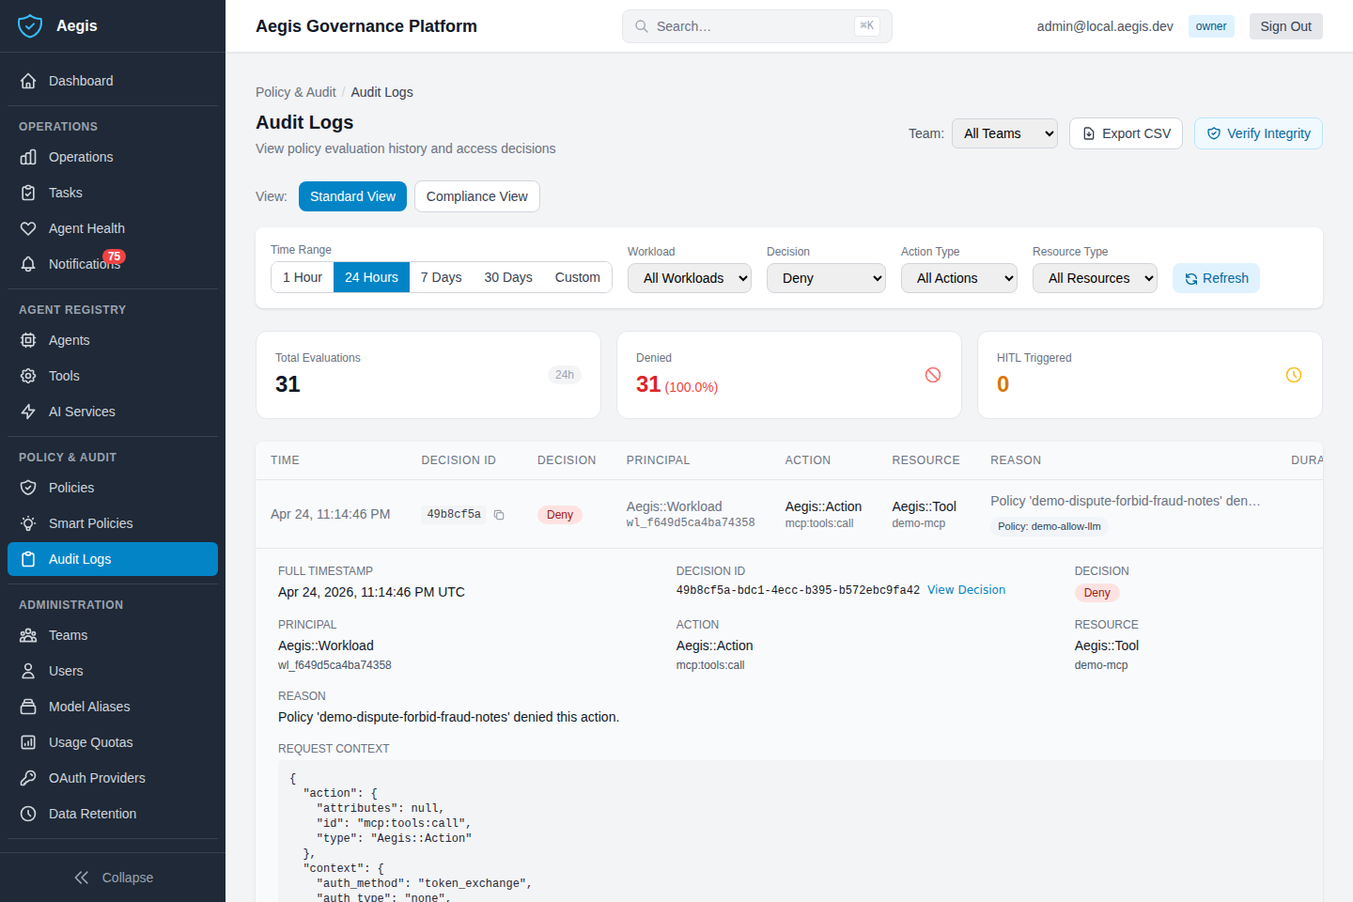The image size is (1353, 902).
Task: Click the Aegis shield logo
Action: tap(30, 25)
